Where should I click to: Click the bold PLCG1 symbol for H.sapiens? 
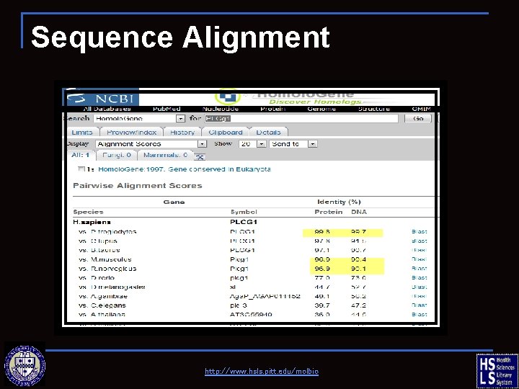coord(244,222)
